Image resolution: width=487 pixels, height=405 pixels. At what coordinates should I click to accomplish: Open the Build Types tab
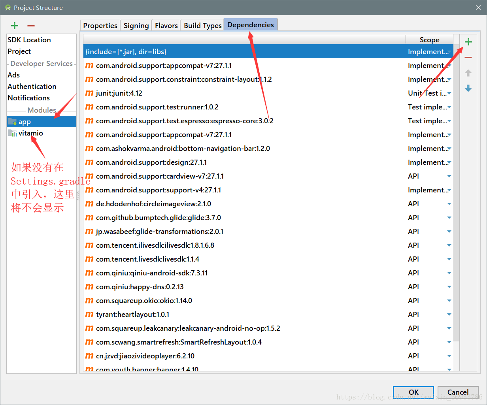pyautogui.click(x=202, y=25)
